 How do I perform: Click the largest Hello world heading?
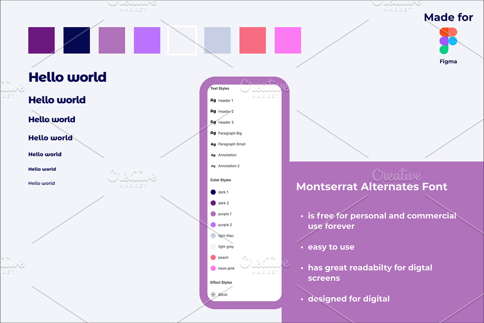[67, 77]
